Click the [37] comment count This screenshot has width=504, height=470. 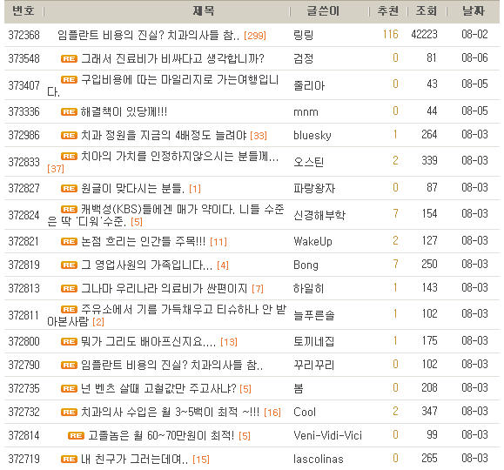56,169
